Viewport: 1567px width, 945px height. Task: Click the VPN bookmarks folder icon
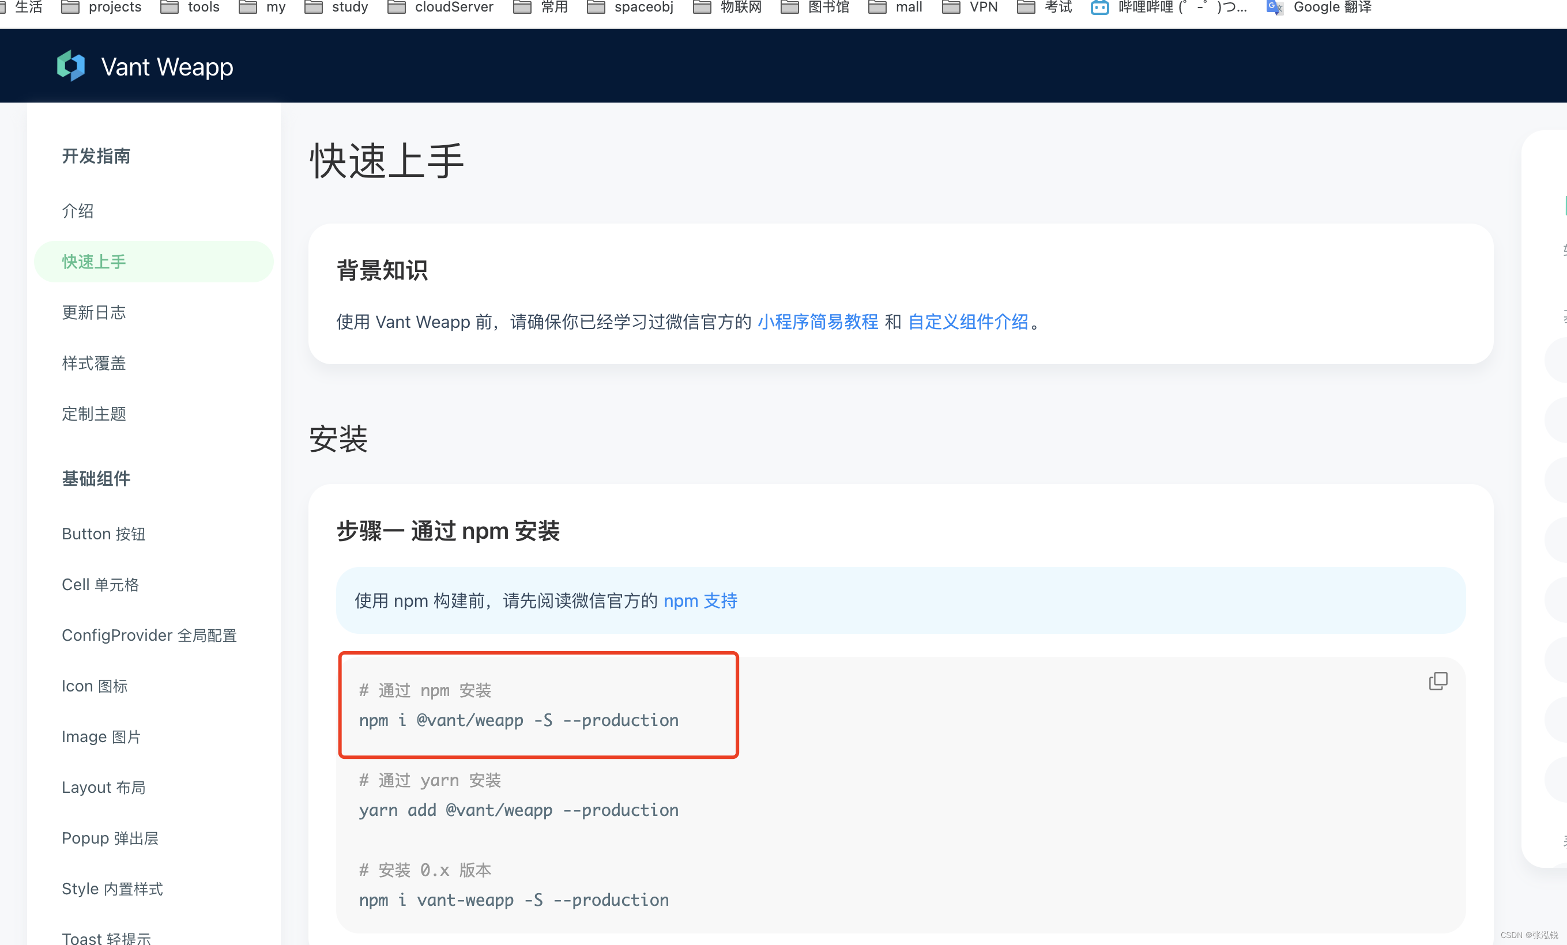[951, 7]
